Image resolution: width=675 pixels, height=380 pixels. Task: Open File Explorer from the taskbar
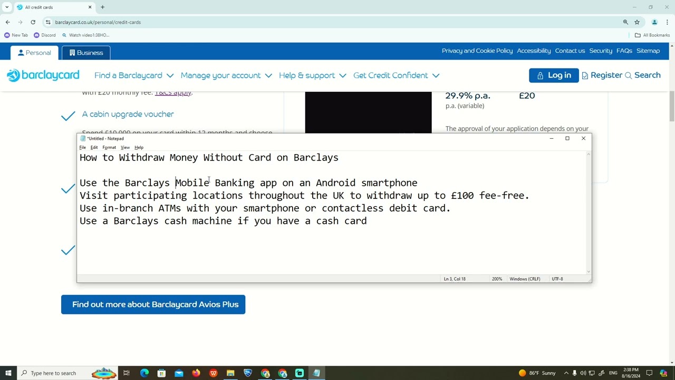click(x=230, y=373)
